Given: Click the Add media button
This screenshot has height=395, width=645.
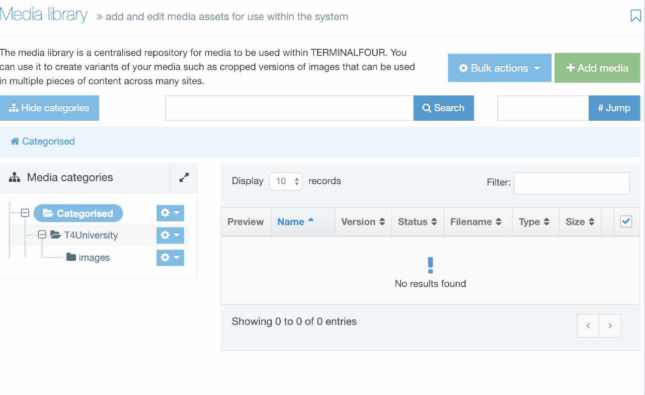Looking at the screenshot, I should [x=597, y=68].
